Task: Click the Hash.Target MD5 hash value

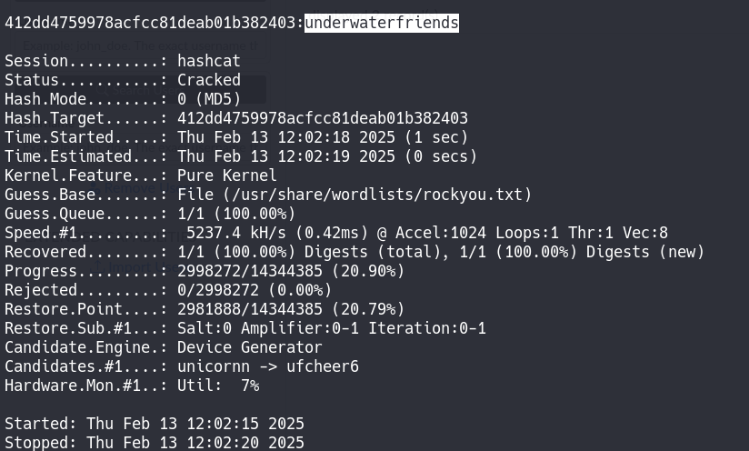Action: 322,118
